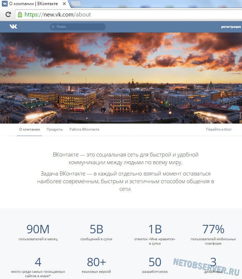This screenshot has height=279, width=242.
Task: Click 'сообщений в сутки' caption
Action: point(96,239)
